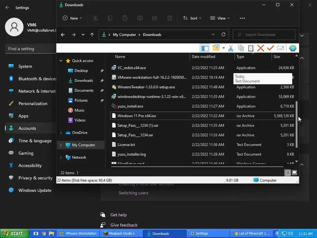Click the vertical scrollbar in file list

pos(297,125)
